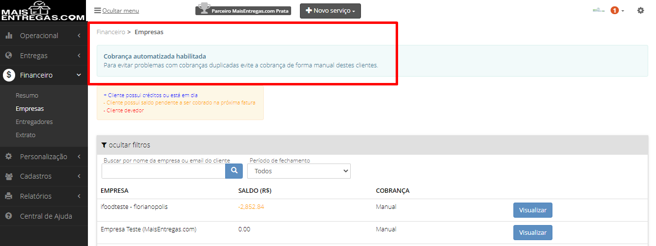The image size is (656, 246).
Task: Click the -2,852.84 balance value
Action: point(251,207)
